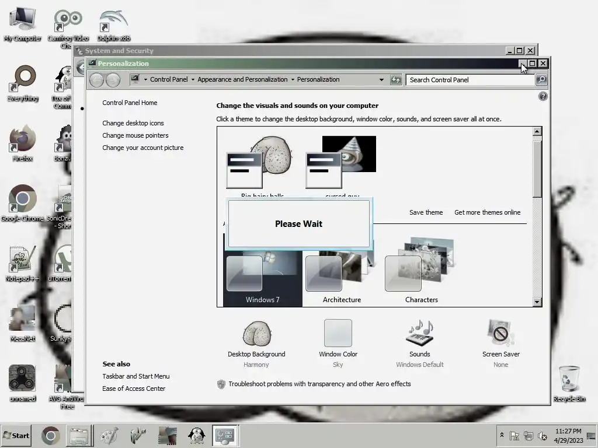Open the Desktop Background settings icon
598x448 pixels.
coord(257,333)
